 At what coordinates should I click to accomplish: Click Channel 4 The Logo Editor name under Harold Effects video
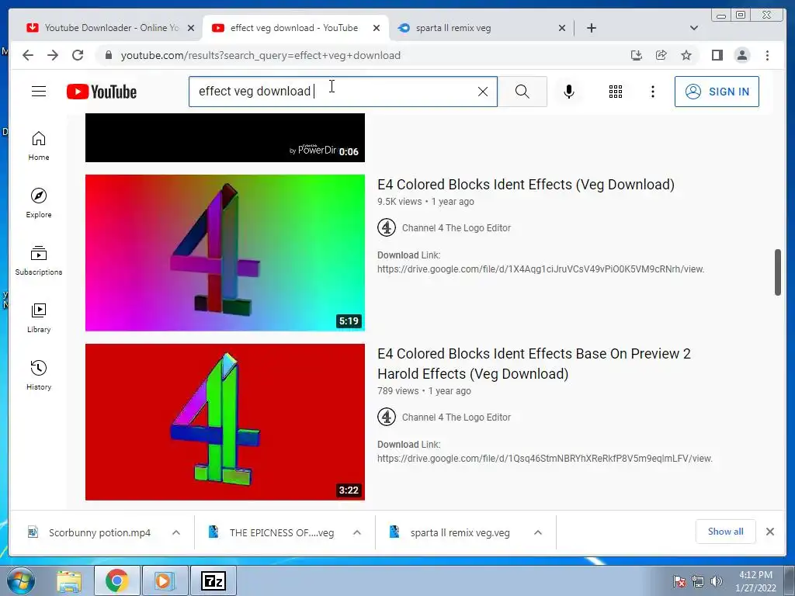[457, 418]
